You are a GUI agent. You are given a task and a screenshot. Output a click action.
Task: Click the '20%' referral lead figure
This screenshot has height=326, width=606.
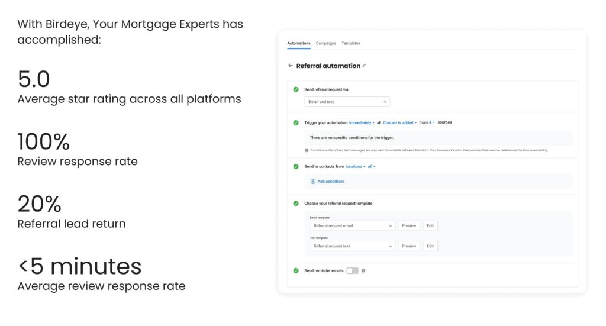pos(40,204)
